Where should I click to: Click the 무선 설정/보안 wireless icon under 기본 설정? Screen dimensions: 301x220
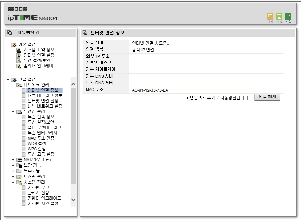pyautogui.click(x=19, y=61)
